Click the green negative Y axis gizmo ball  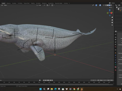[x=108, y=13]
